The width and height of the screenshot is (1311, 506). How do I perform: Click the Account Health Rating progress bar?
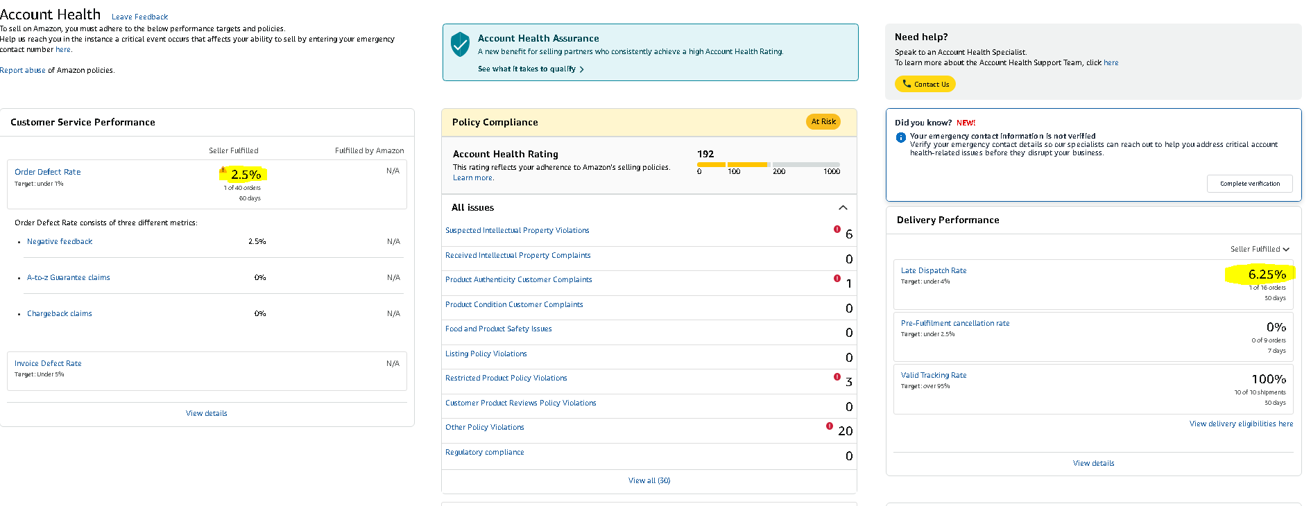click(769, 164)
